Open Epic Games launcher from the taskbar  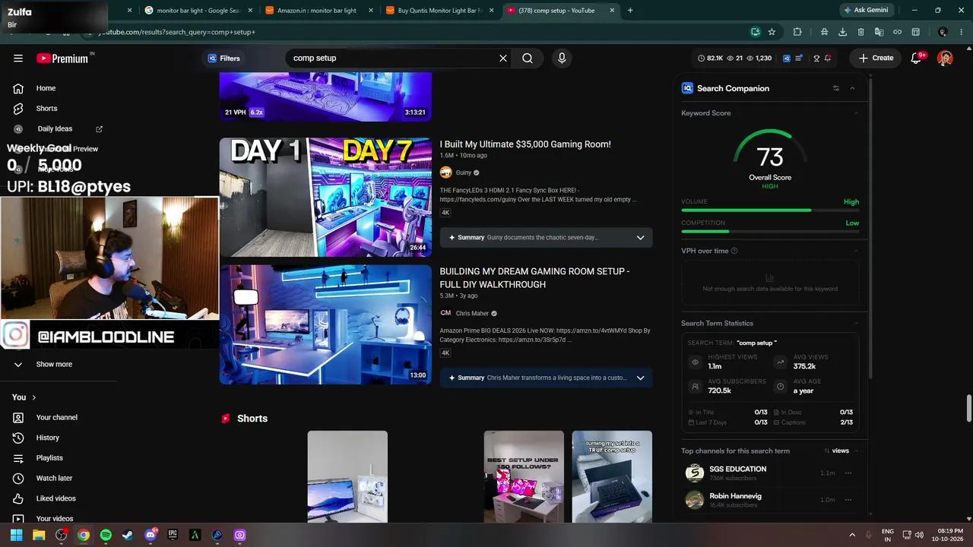(x=173, y=535)
